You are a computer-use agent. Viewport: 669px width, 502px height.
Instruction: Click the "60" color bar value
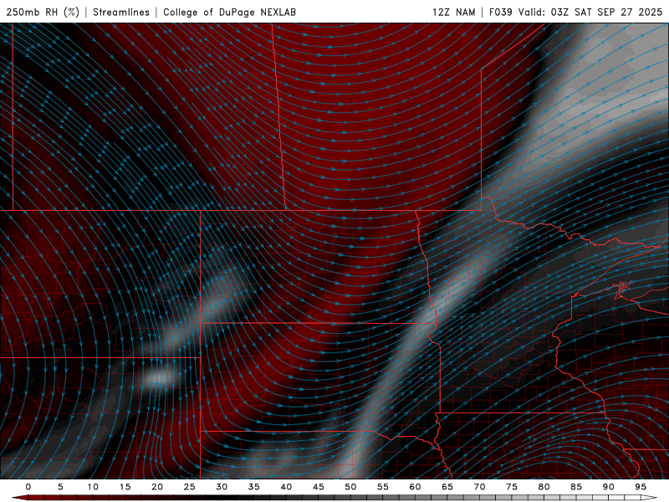415,487
